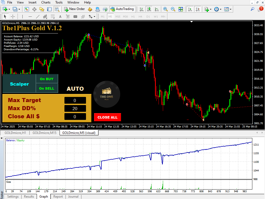This screenshot has height=199, width=265.
Task: Open the tester Journal tab
Action: point(73,197)
